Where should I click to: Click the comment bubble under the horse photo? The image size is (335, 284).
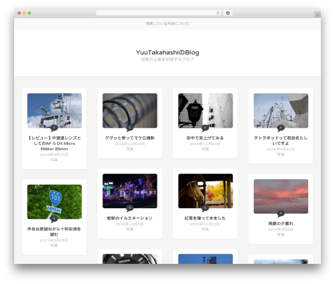(x=205, y=208)
